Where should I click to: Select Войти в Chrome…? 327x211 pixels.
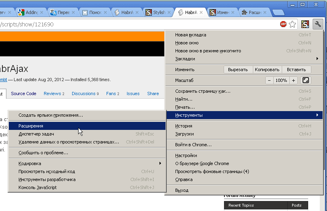tap(244, 145)
